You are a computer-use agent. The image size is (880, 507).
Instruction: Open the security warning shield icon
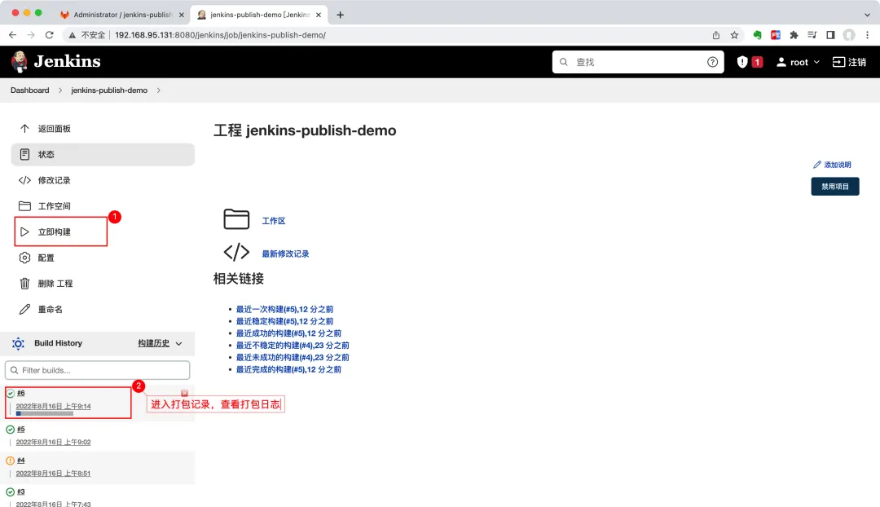click(742, 62)
